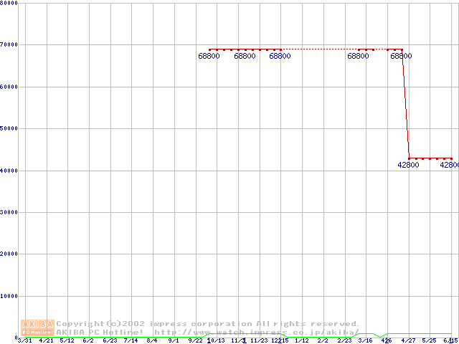Image resolution: width=459 pixels, height=344 pixels.
Task: Select the 3/31 date on the x-axis
Action: pos(24,340)
